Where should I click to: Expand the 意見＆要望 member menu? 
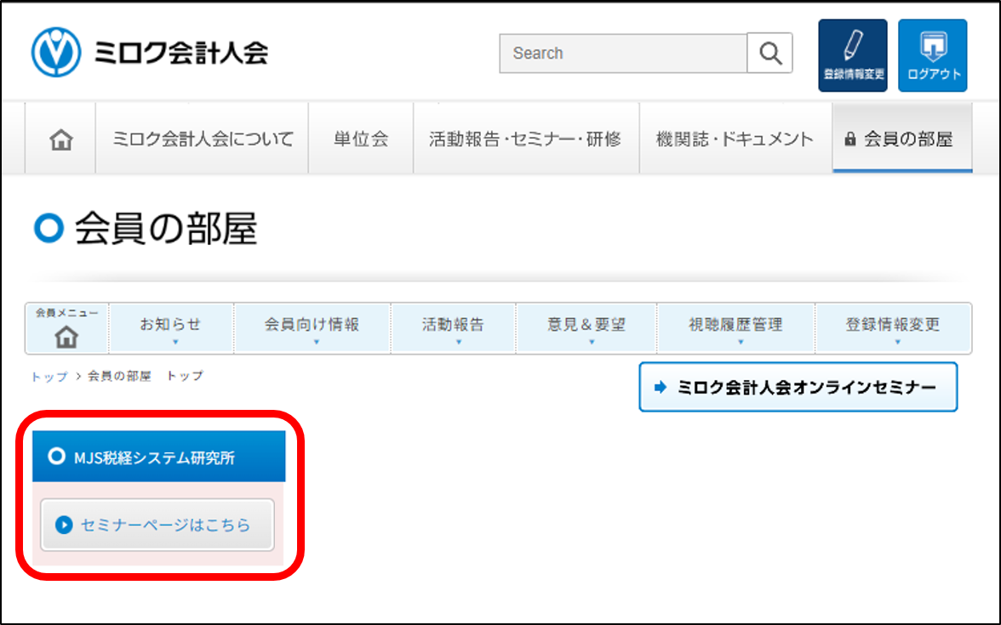586,328
